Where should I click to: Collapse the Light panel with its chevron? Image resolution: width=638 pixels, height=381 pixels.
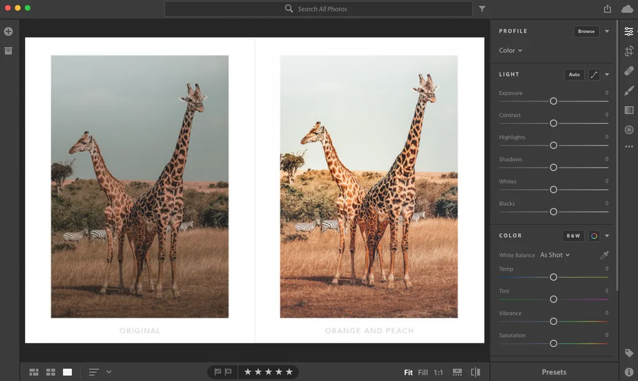pos(607,75)
